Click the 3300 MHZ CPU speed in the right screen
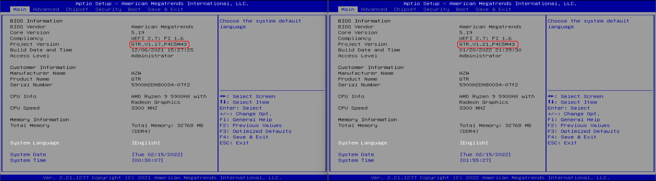 pos(472,108)
